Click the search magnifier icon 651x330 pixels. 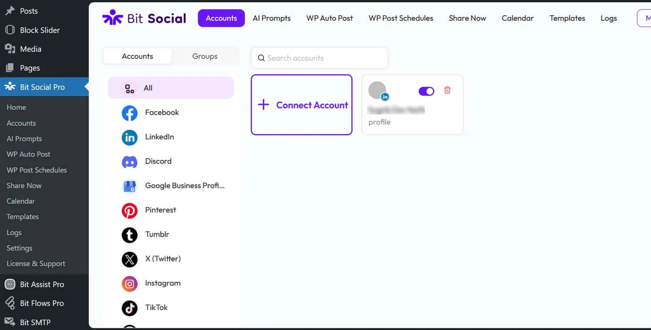261,58
